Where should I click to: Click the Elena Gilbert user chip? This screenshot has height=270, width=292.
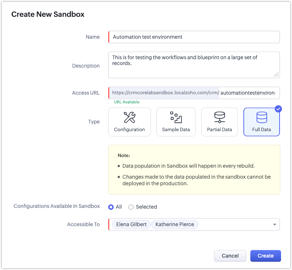point(131,224)
